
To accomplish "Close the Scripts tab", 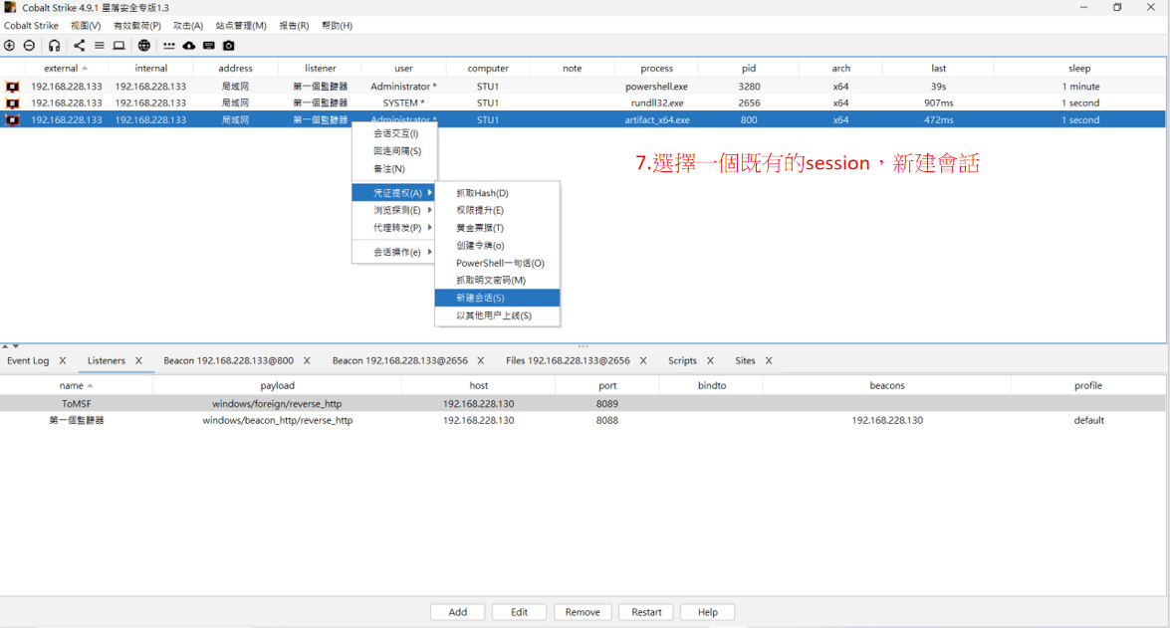I will [710, 361].
